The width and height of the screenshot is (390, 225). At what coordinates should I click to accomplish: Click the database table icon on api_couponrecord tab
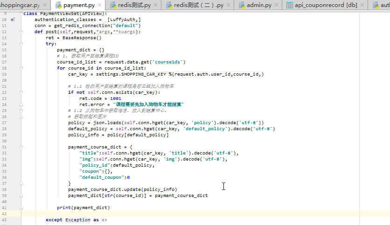[290, 5]
